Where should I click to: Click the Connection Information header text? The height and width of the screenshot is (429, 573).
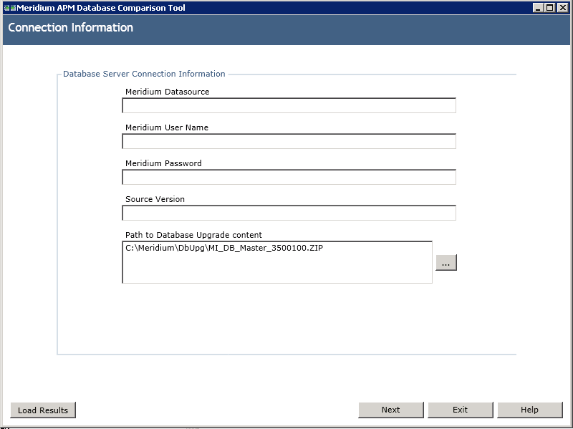point(70,27)
